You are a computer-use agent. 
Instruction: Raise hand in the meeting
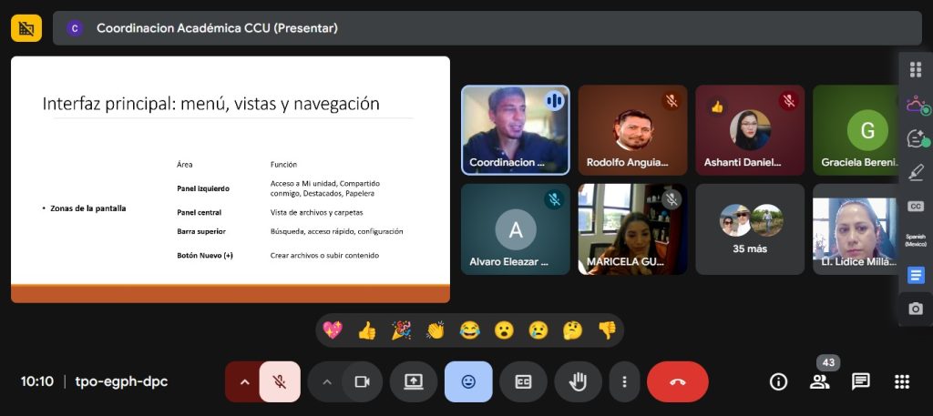pos(578,381)
